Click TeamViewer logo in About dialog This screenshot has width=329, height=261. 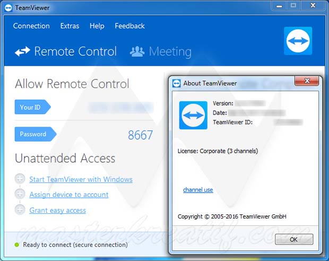(193, 115)
